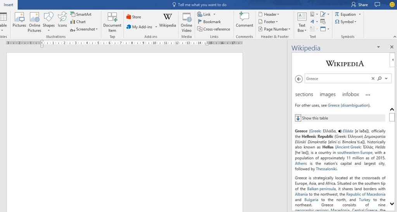The height and width of the screenshot is (212, 397).
Task: Select the Insert ribbon tab
Action: click(9, 5)
